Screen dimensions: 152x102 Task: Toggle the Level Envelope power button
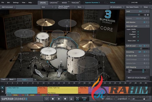pyautogui.click(x=144, y=59)
